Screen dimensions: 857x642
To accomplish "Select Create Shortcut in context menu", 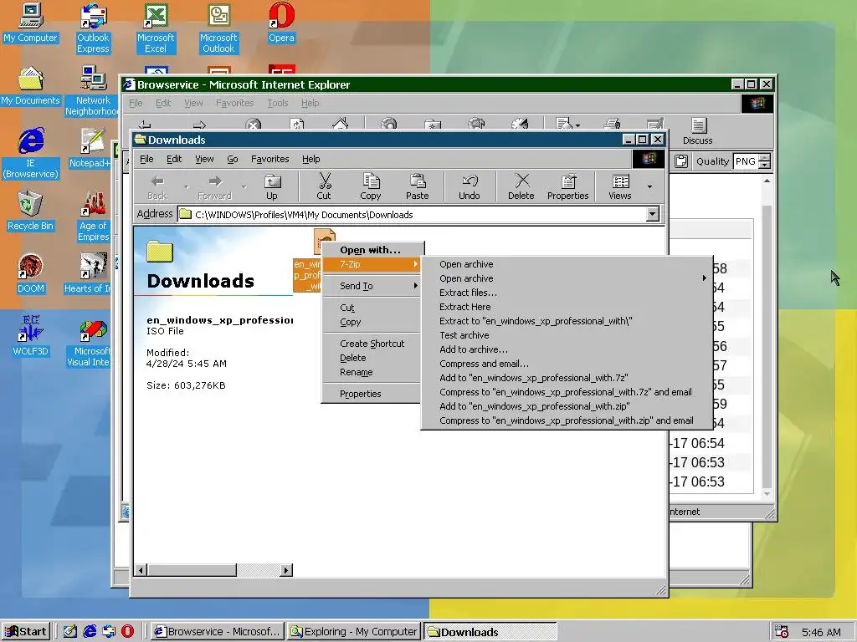I will tap(372, 344).
